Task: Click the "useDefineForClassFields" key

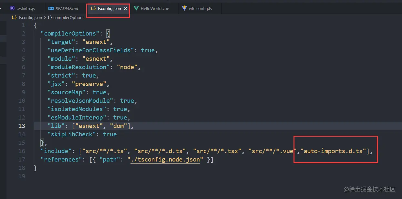Action: click(x=91, y=50)
